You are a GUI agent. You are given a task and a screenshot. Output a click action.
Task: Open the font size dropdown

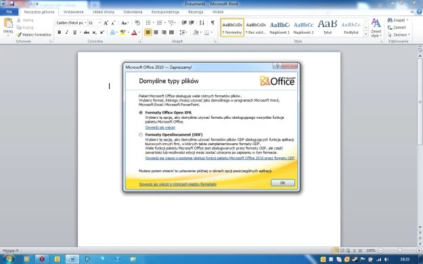click(99, 23)
